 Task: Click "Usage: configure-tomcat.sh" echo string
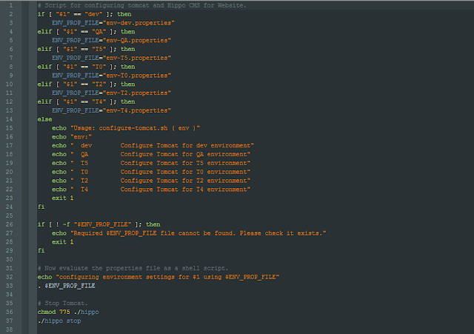[x=135, y=128]
